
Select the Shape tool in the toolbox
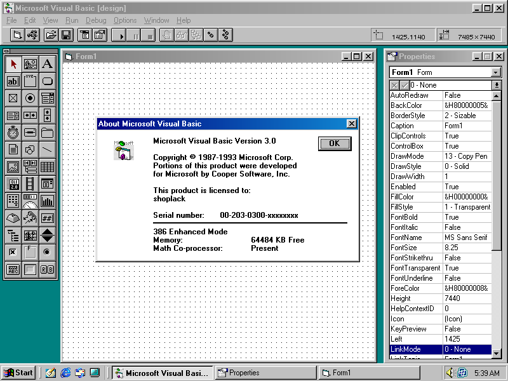tap(30, 150)
